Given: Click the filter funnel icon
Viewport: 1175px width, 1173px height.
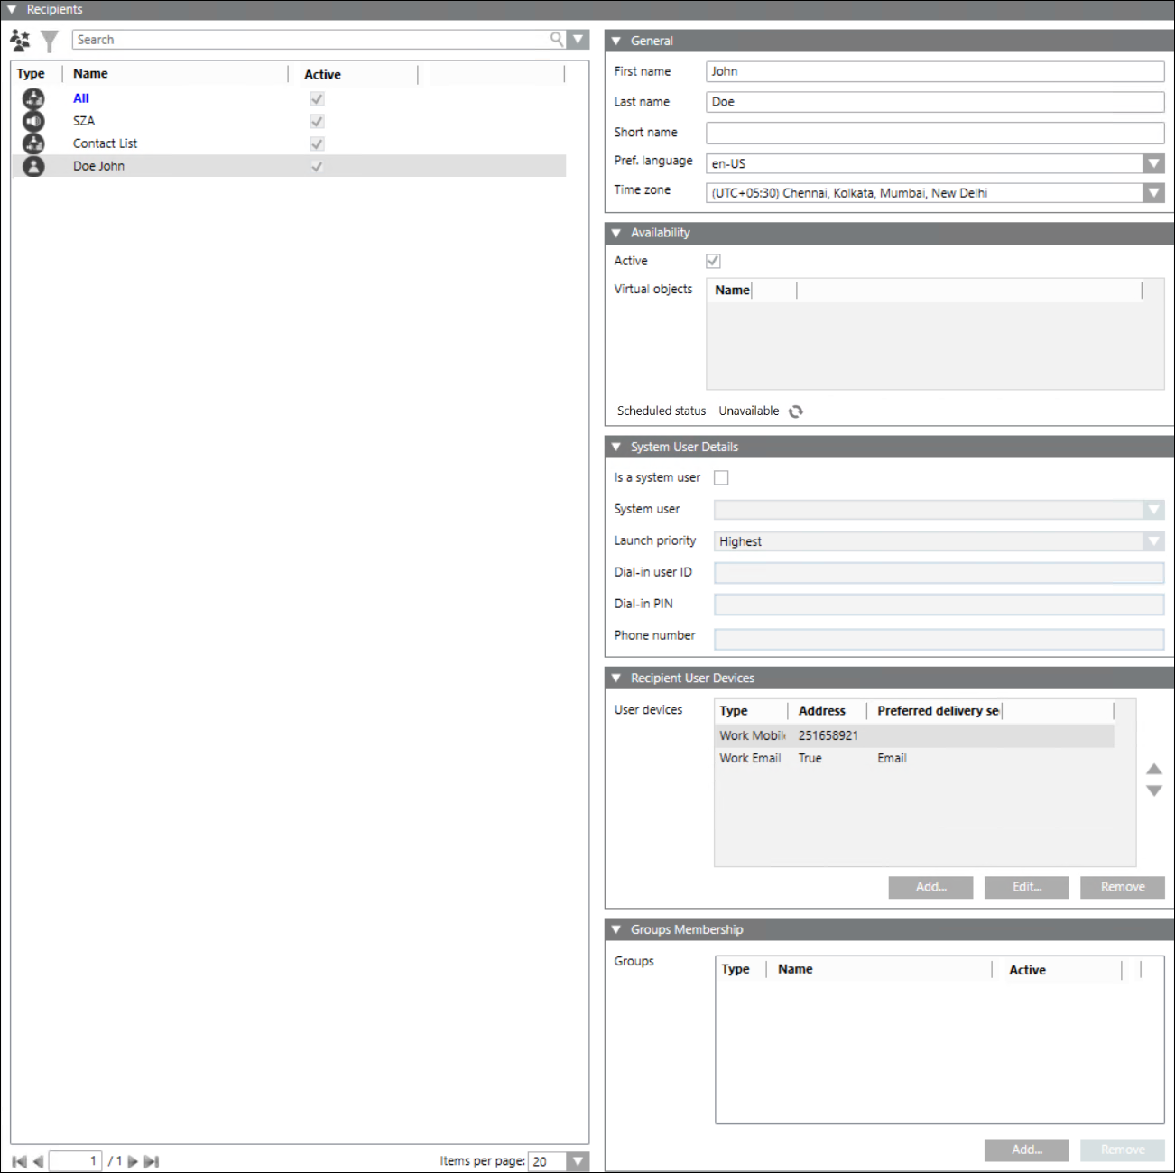Looking at the screenshot, I should [50, 41].
